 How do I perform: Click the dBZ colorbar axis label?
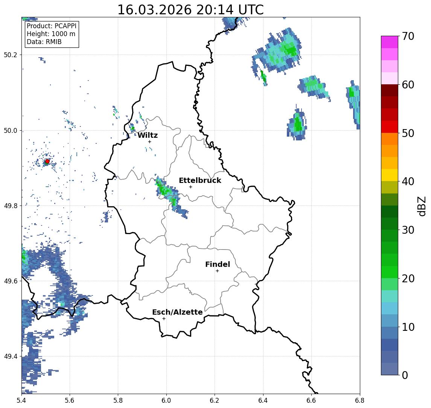click(x=422, y=206)
